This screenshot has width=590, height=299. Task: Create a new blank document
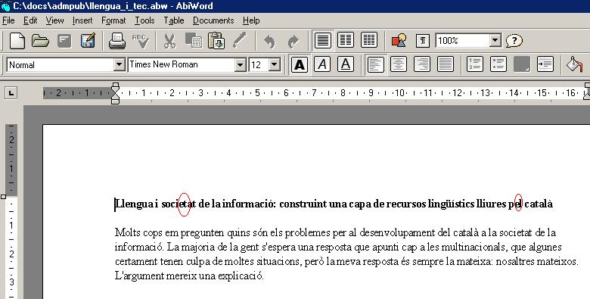(x=17, y=41)
